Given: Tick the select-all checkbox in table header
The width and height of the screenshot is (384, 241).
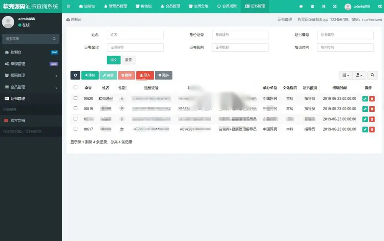Looking at the screenshot, I should click(x=75, y=87).
